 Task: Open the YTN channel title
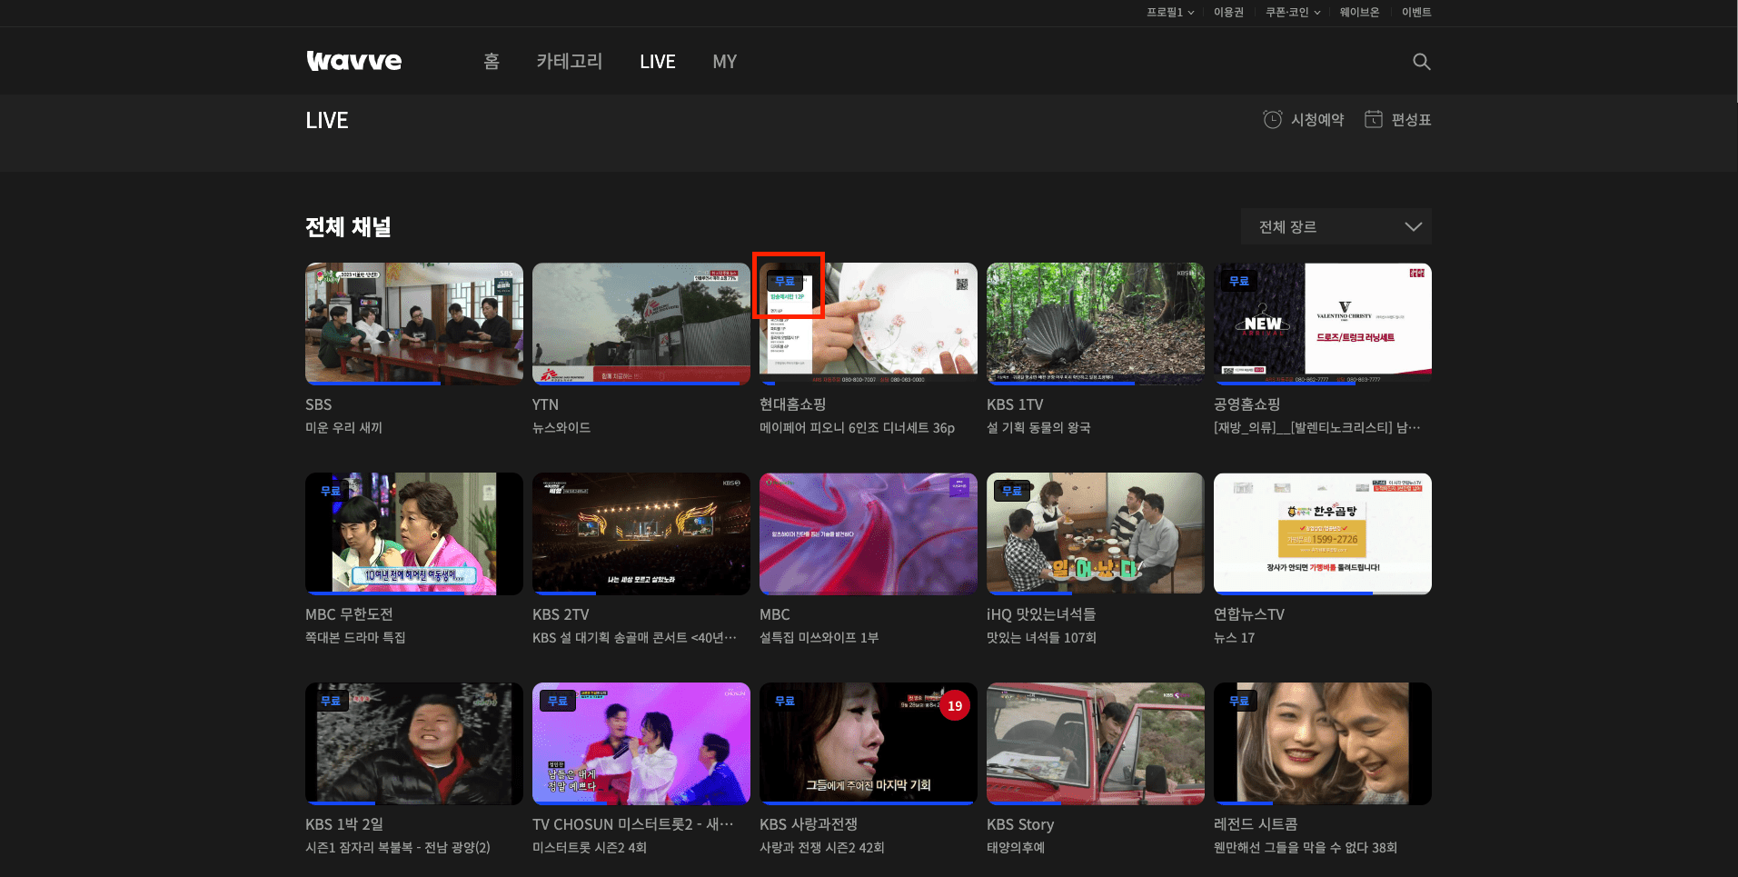pos(545,404)
